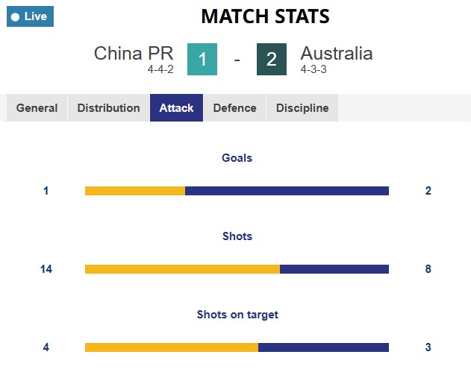Select the Attack tab
Image resolution: width=471 pixels, height=381 pixels.
(176, 108)
